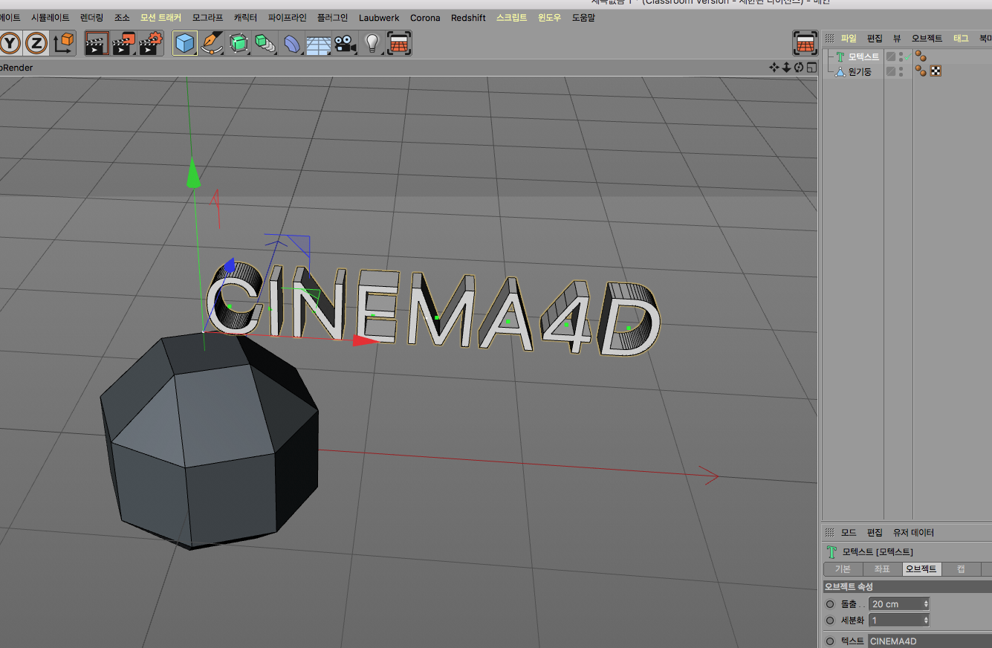Open the Redshift menu

pyautogui.click(x=468, y=18)
